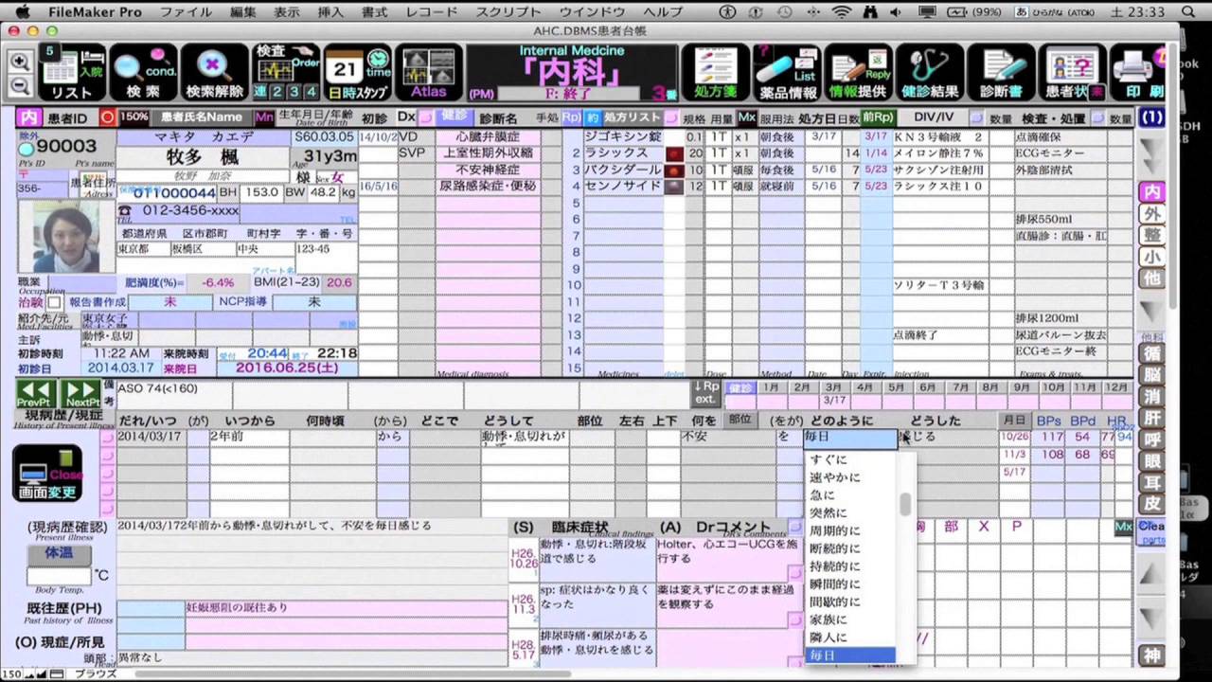This screenshot has height=682, width=1212.
Task: Go to previous patient with PrevPt
Action: pyautogui.click(x=36, y=394)
